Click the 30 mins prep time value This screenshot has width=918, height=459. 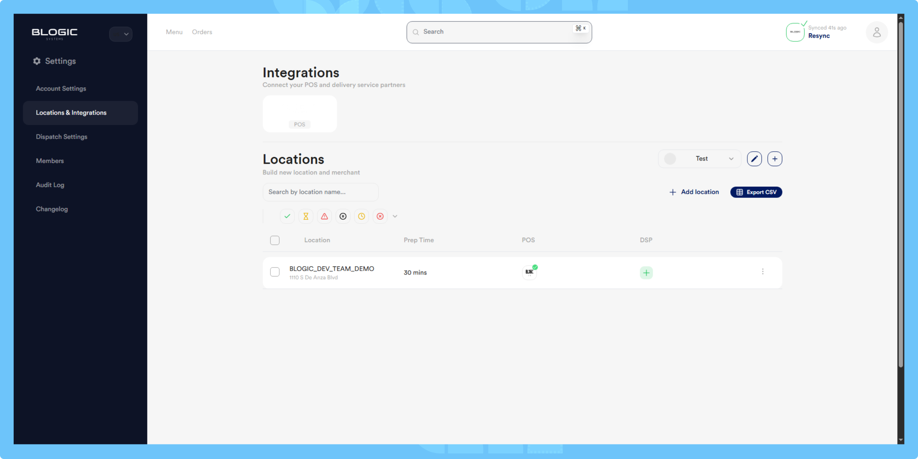[415, 272]
